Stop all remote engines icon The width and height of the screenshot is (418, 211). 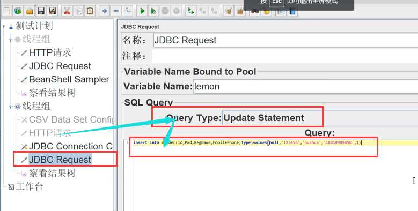tap(203, 11)
